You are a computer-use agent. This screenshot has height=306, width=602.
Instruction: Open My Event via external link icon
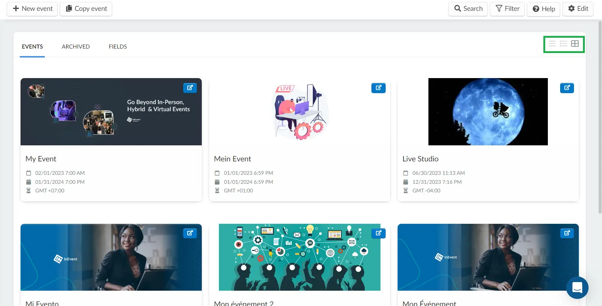pos(190,88)
